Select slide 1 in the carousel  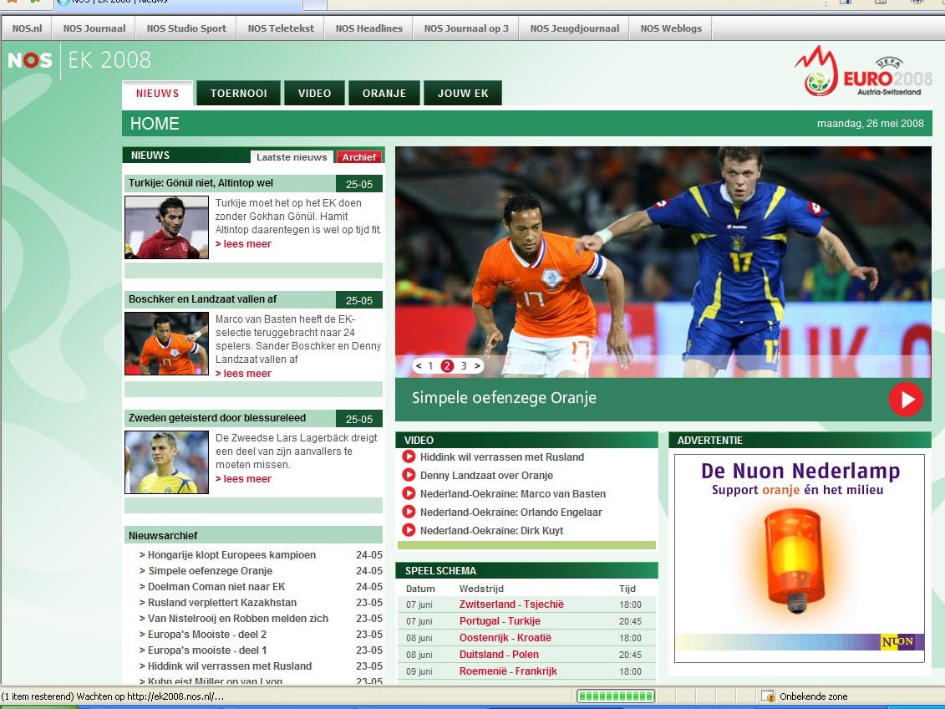pyautogui.click(x=430, y=366)
